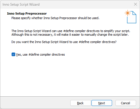Click the question starting 'Do you want the'

(64, 42)
